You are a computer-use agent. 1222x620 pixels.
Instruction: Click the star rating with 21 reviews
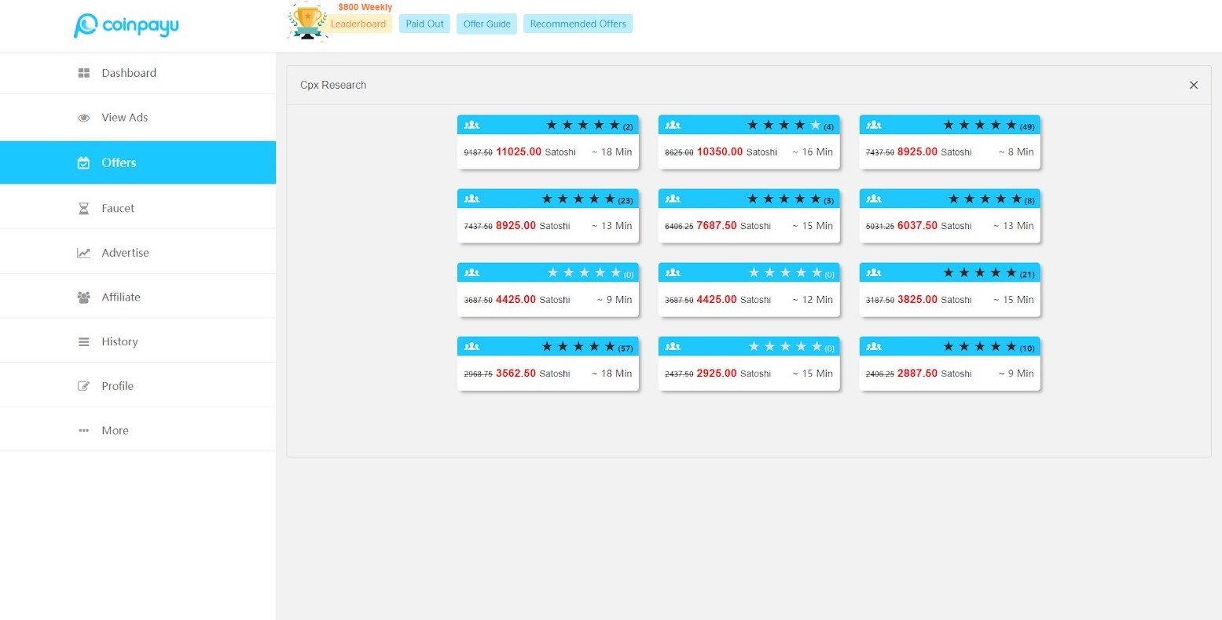click(989, 273)
